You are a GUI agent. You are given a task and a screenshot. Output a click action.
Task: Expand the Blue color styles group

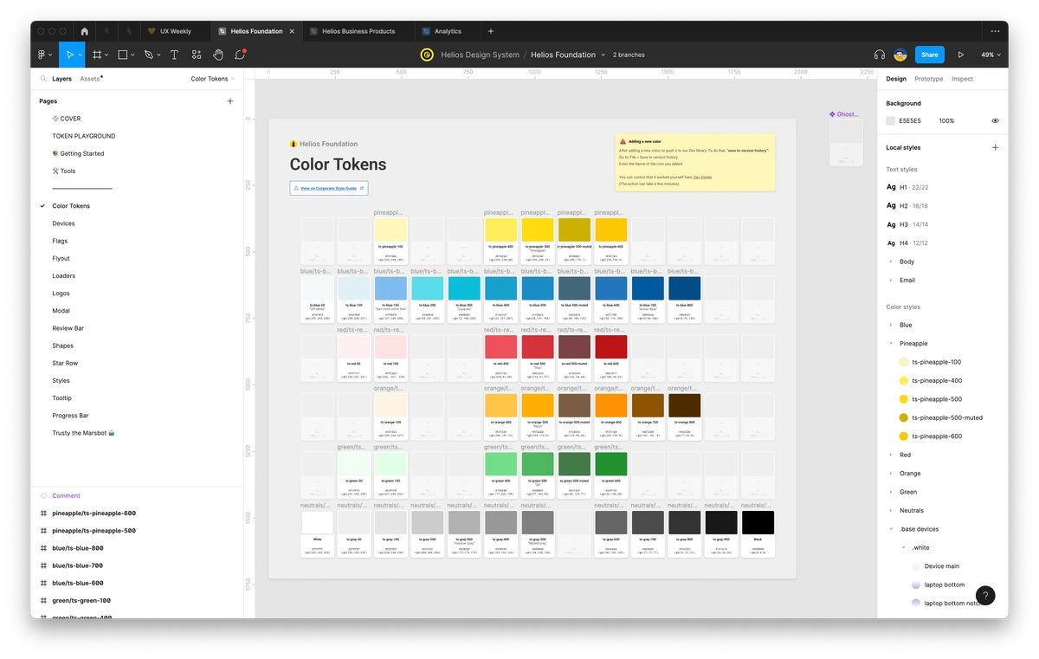pyautogui.click(x=892, y=325)
